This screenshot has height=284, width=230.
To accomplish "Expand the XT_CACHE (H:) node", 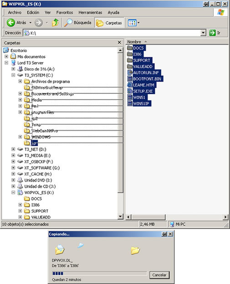I will click(x=13, y=174).
